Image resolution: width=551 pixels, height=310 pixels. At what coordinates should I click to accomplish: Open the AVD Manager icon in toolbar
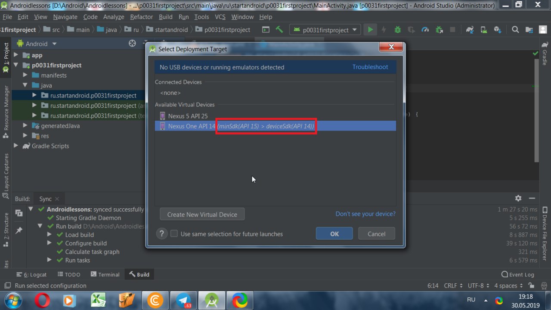[484, 30]
